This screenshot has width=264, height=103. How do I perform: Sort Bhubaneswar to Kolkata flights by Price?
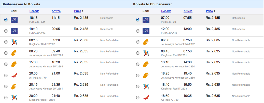(78, 11)
